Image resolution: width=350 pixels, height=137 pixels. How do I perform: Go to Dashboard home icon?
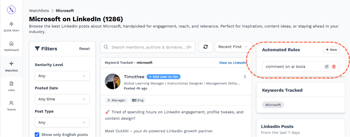(11, 44)
